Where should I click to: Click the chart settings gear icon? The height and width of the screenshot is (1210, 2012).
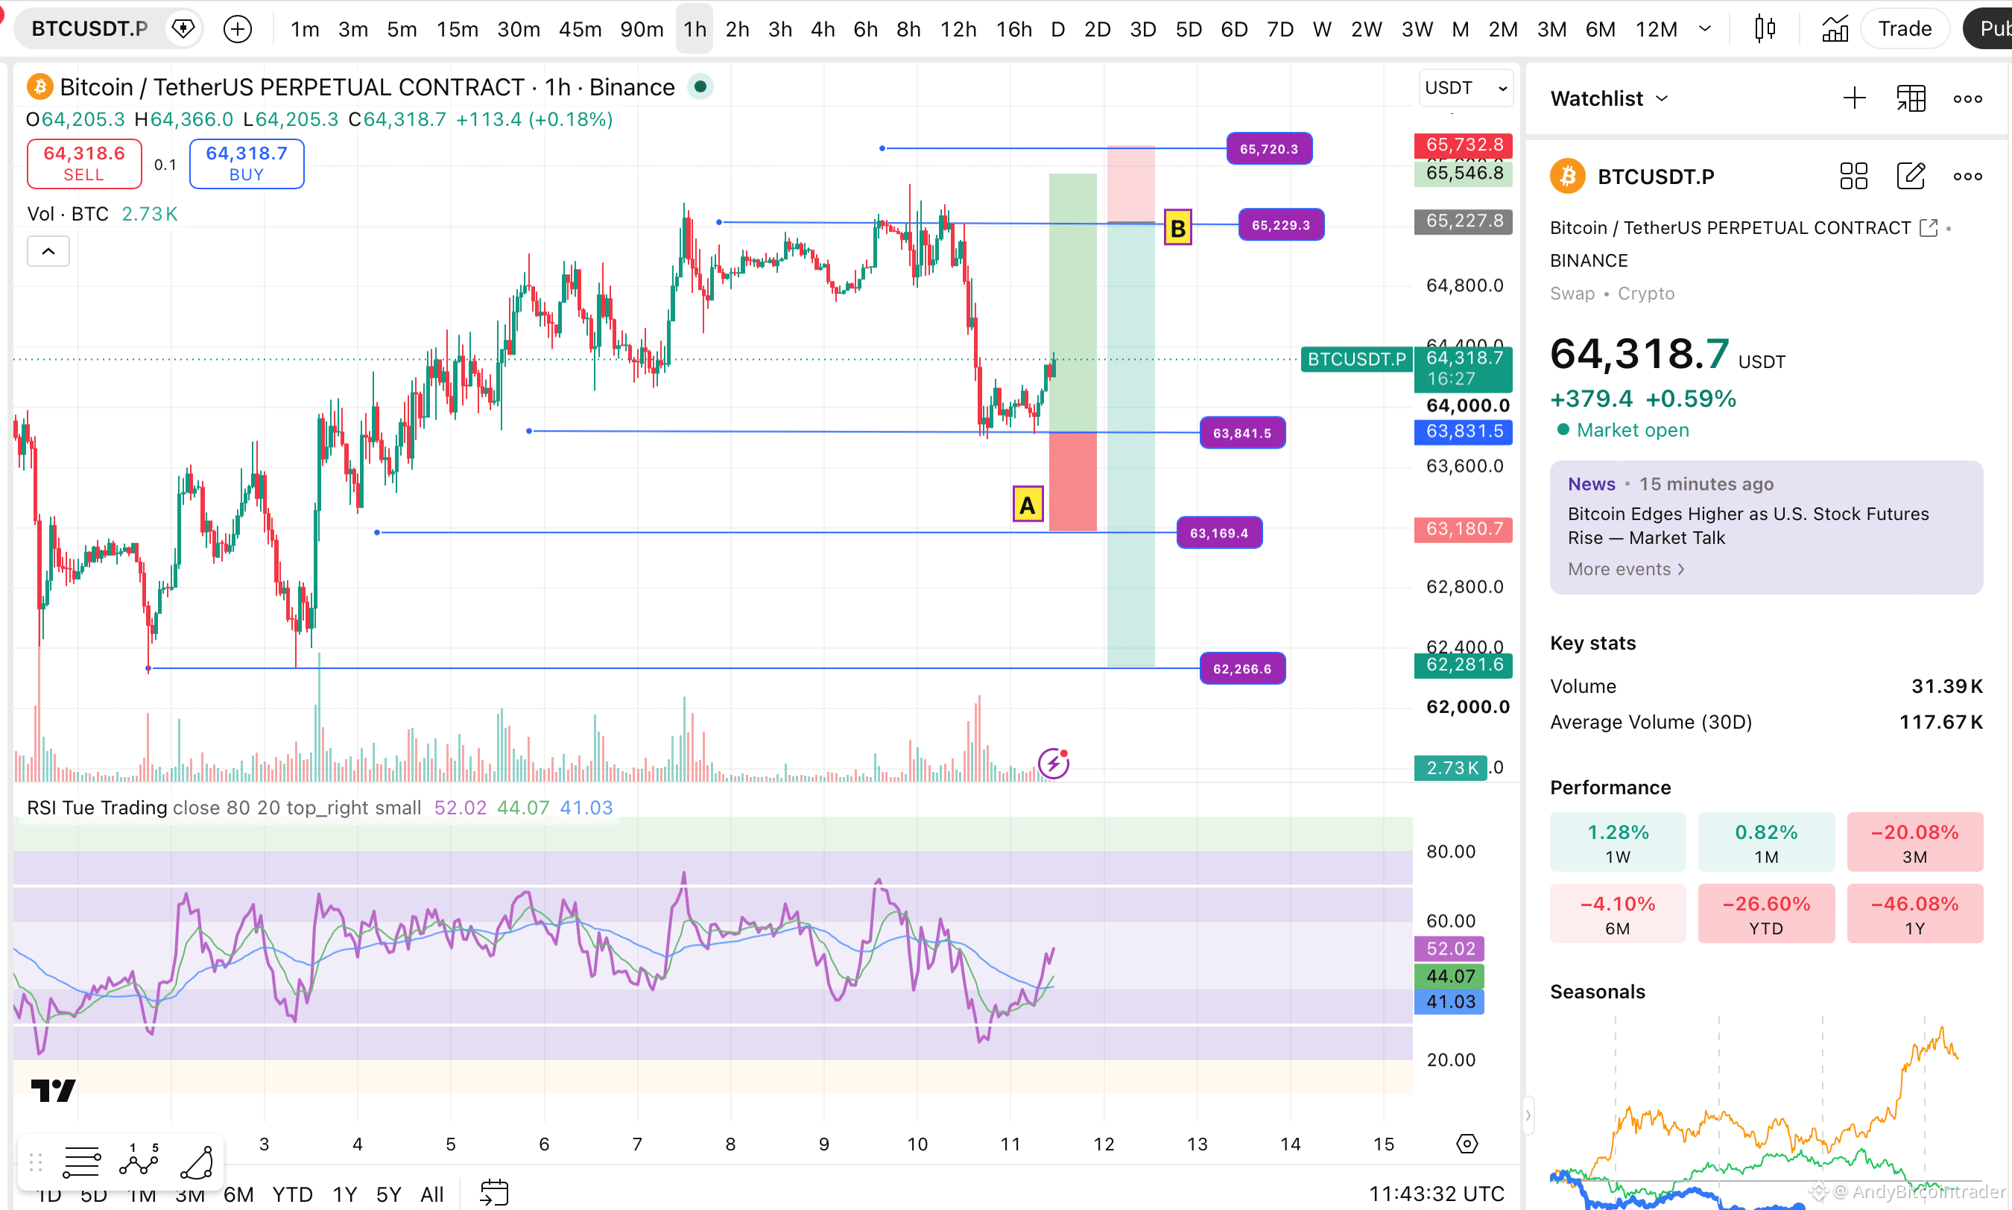(x=1467, y=1144)
